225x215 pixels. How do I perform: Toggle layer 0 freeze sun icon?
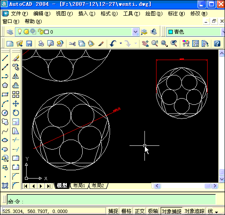26,31
